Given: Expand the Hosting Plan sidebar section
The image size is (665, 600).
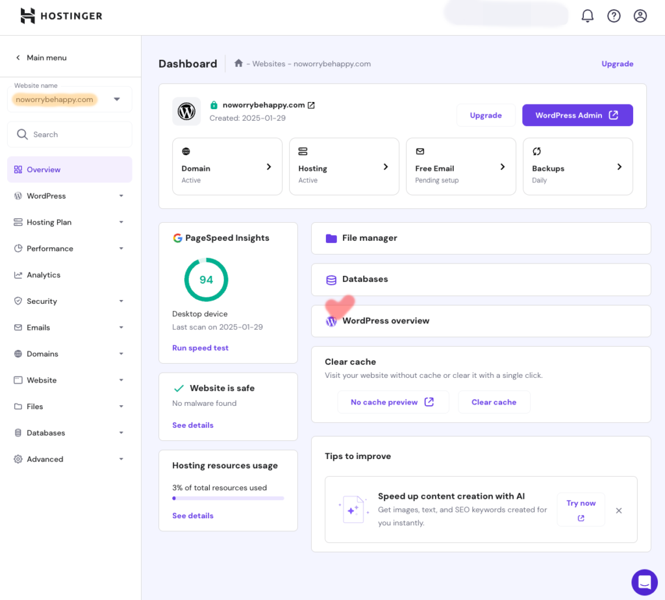Looking at the screenshot, I should click(121, 222).
